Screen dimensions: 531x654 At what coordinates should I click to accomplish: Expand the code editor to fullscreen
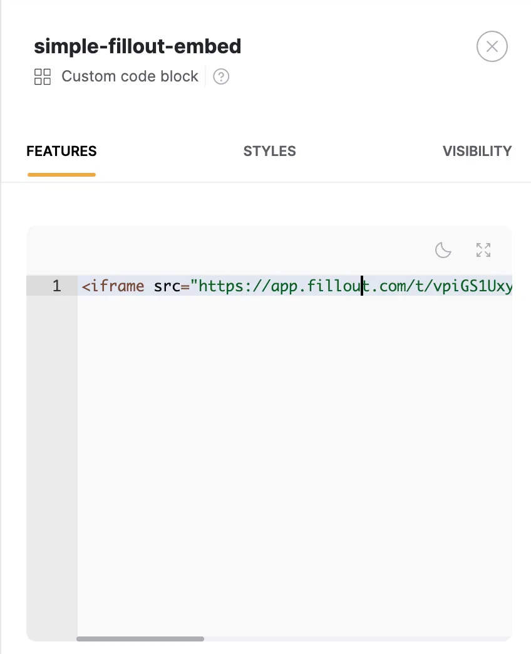[x=483, y=250]
